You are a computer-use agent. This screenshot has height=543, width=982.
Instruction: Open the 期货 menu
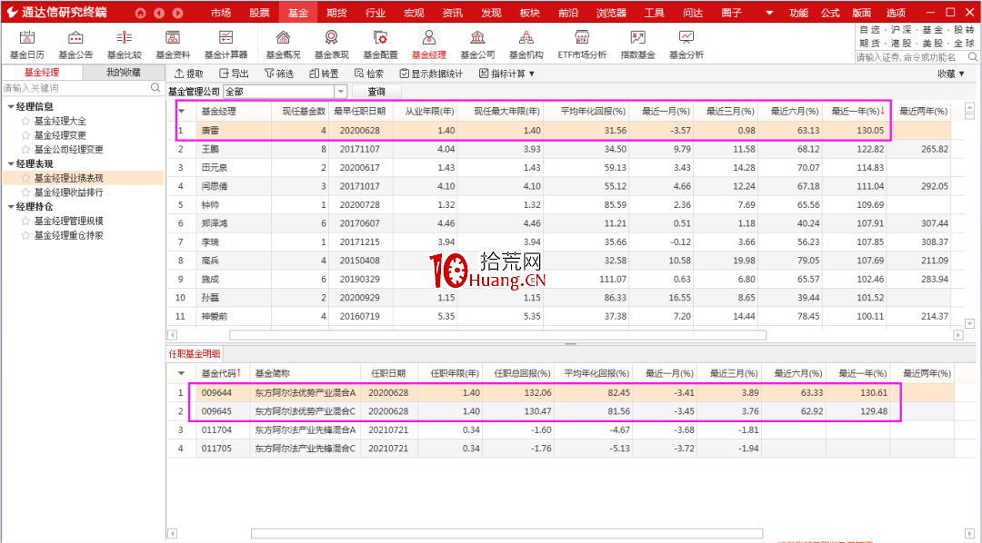pyautogui.click(x=337, y=13)
